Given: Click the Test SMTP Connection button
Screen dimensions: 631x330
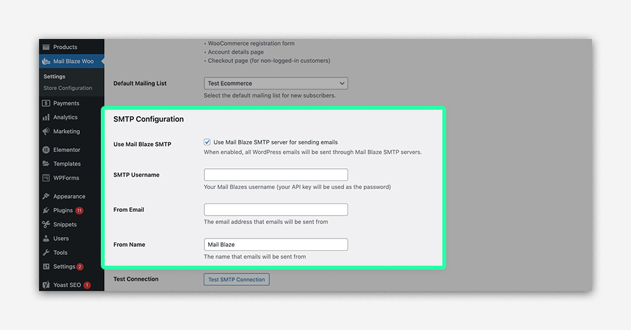Looking at the screenshot, I should (x=237, y=279).
